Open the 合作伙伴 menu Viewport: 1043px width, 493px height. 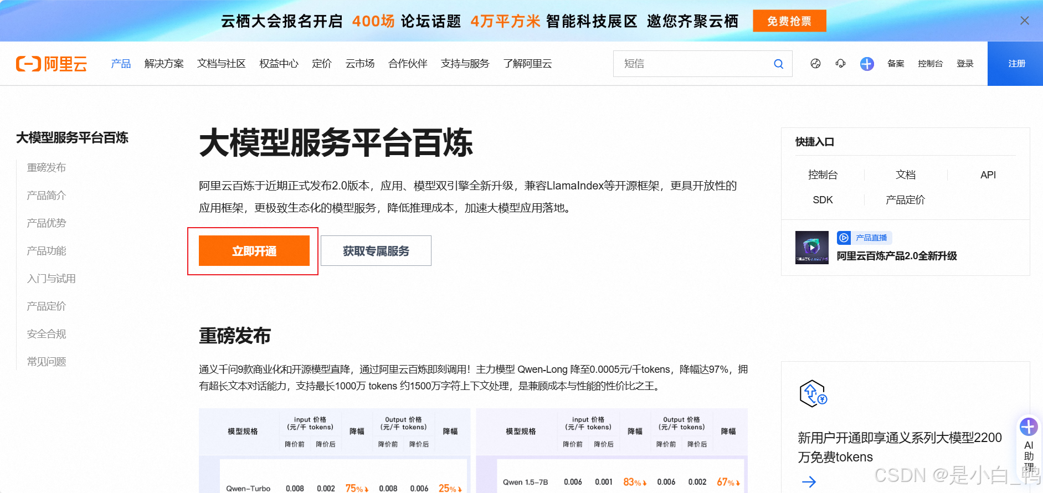coord(408,64)
